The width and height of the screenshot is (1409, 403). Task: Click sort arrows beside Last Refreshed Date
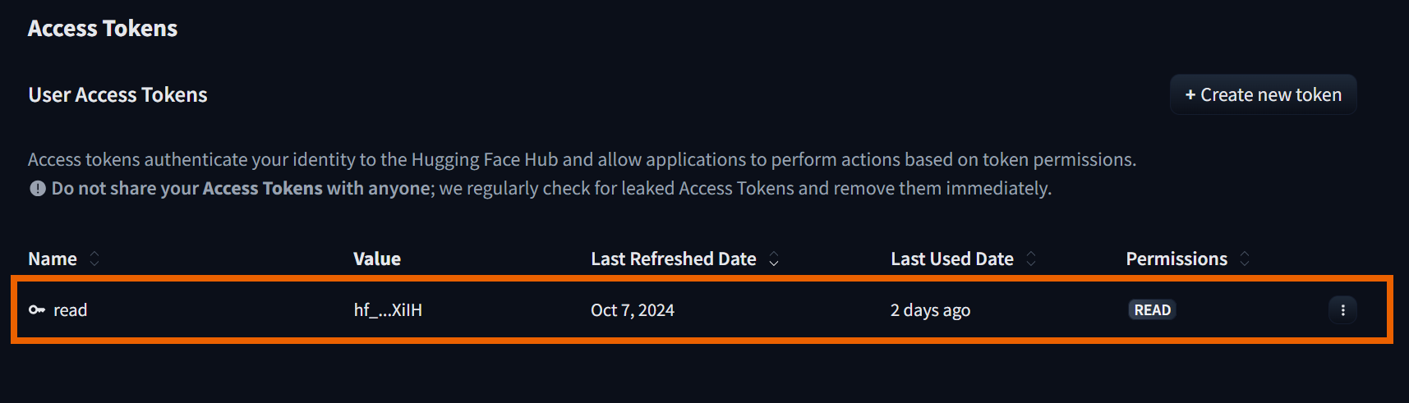773,259
